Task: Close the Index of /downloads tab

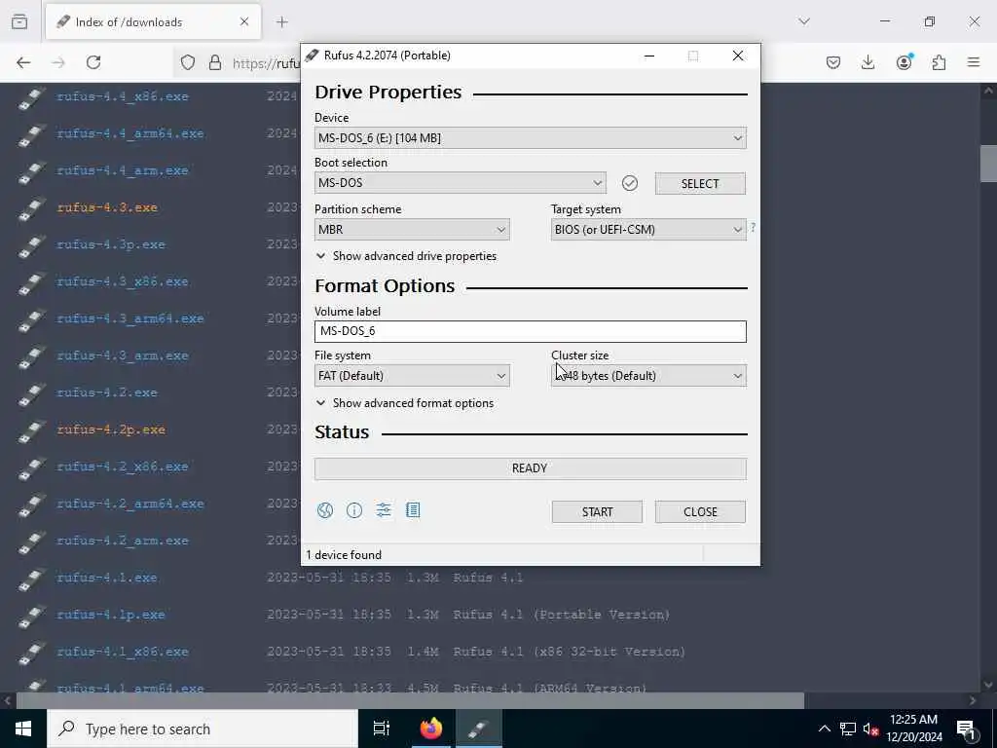Action: 244,21
